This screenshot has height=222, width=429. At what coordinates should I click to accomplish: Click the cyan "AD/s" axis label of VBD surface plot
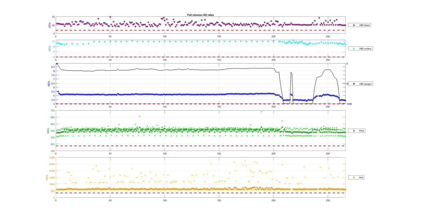49,49
